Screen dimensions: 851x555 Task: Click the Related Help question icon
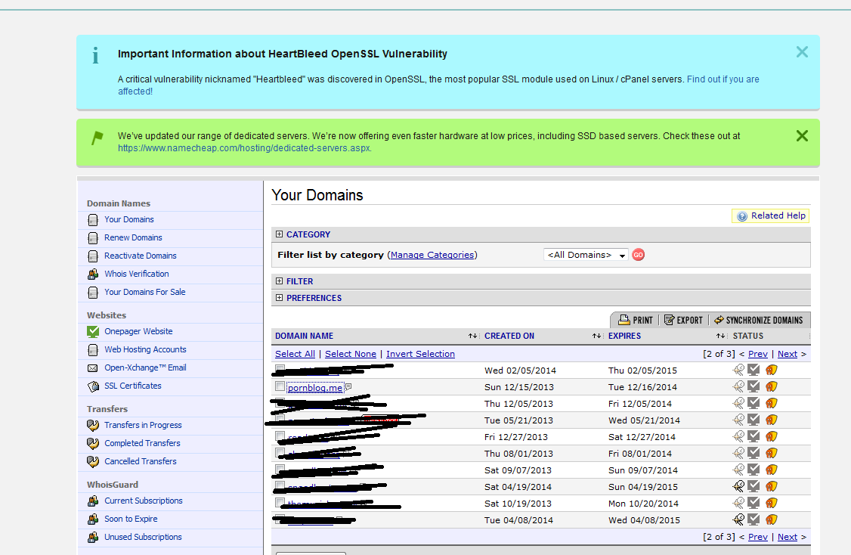(x=742, y=216)
